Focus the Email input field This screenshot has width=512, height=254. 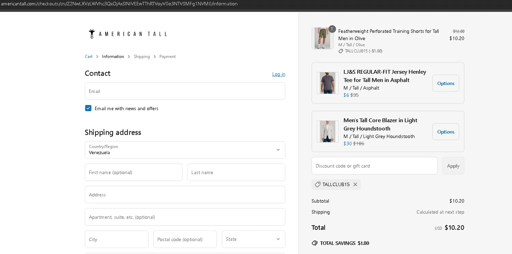pyautogui.click(x=185, y=91)
